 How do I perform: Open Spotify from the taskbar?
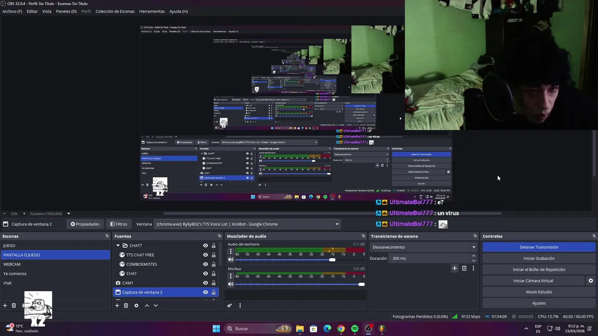point(355,329)
